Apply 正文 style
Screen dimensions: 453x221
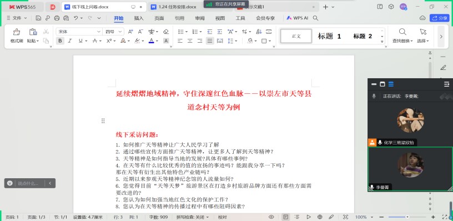coord(296,36)
